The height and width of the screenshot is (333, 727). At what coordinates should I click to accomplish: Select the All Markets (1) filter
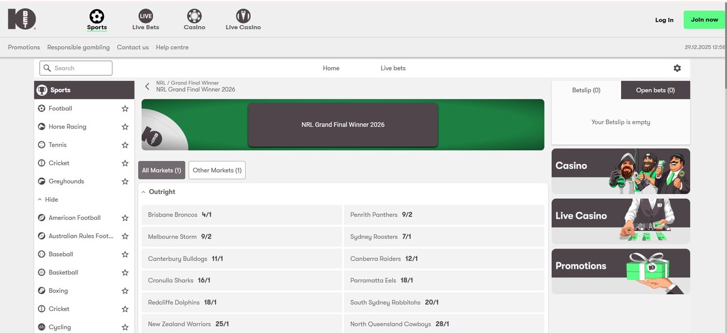(x=162, y=170)
